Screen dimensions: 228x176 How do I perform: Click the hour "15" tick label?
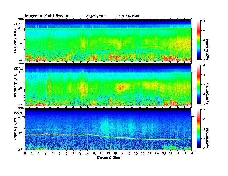point(129,153)
